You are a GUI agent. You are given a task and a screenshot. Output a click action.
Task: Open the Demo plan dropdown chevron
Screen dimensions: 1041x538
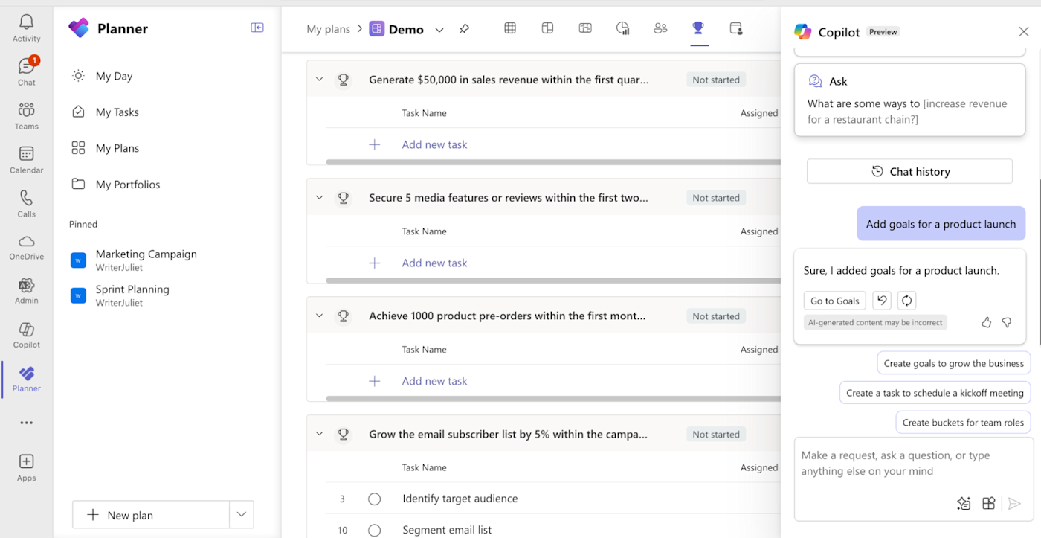439,30
